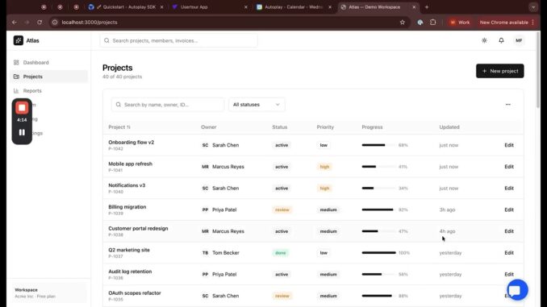Screen dimensions: 547x307
Task: Edit the Audit log retention project
Action: click(508, 274)
